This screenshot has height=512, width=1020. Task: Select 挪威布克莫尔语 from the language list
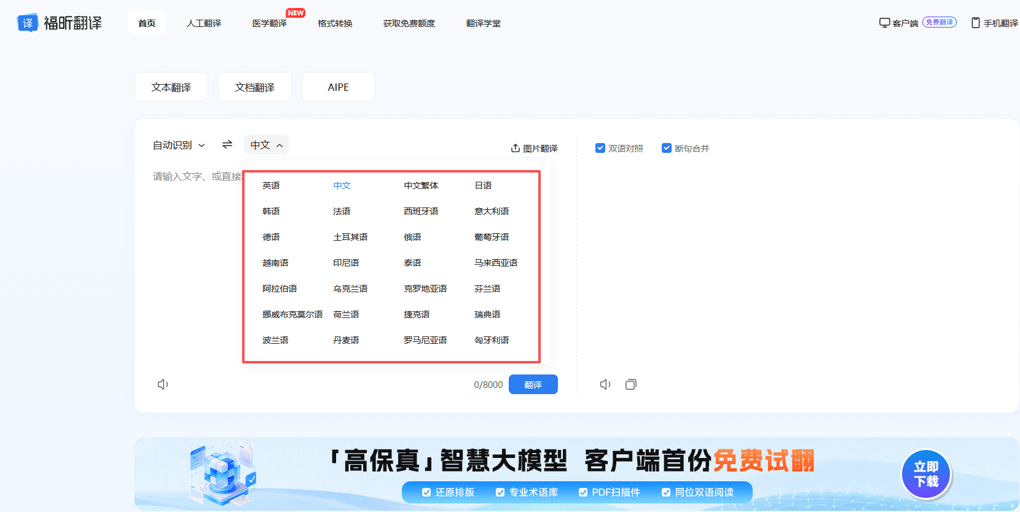point(292,314)
